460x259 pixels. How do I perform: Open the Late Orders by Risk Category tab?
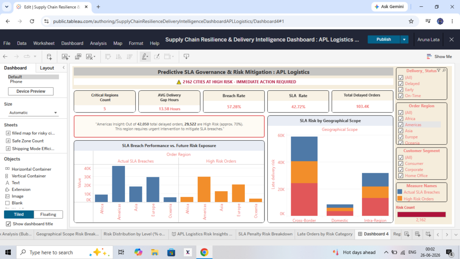tap(325, 234)
